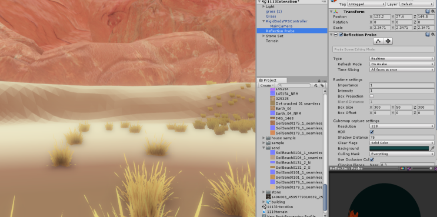
Task: Activate the probe edit bounds tool
Action: [378, 41]
